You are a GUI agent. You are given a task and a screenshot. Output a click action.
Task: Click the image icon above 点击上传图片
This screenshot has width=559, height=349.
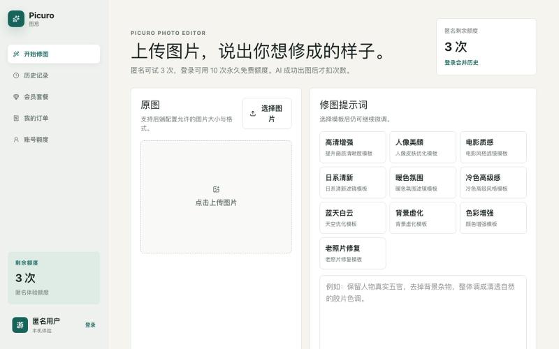point(216,189)
